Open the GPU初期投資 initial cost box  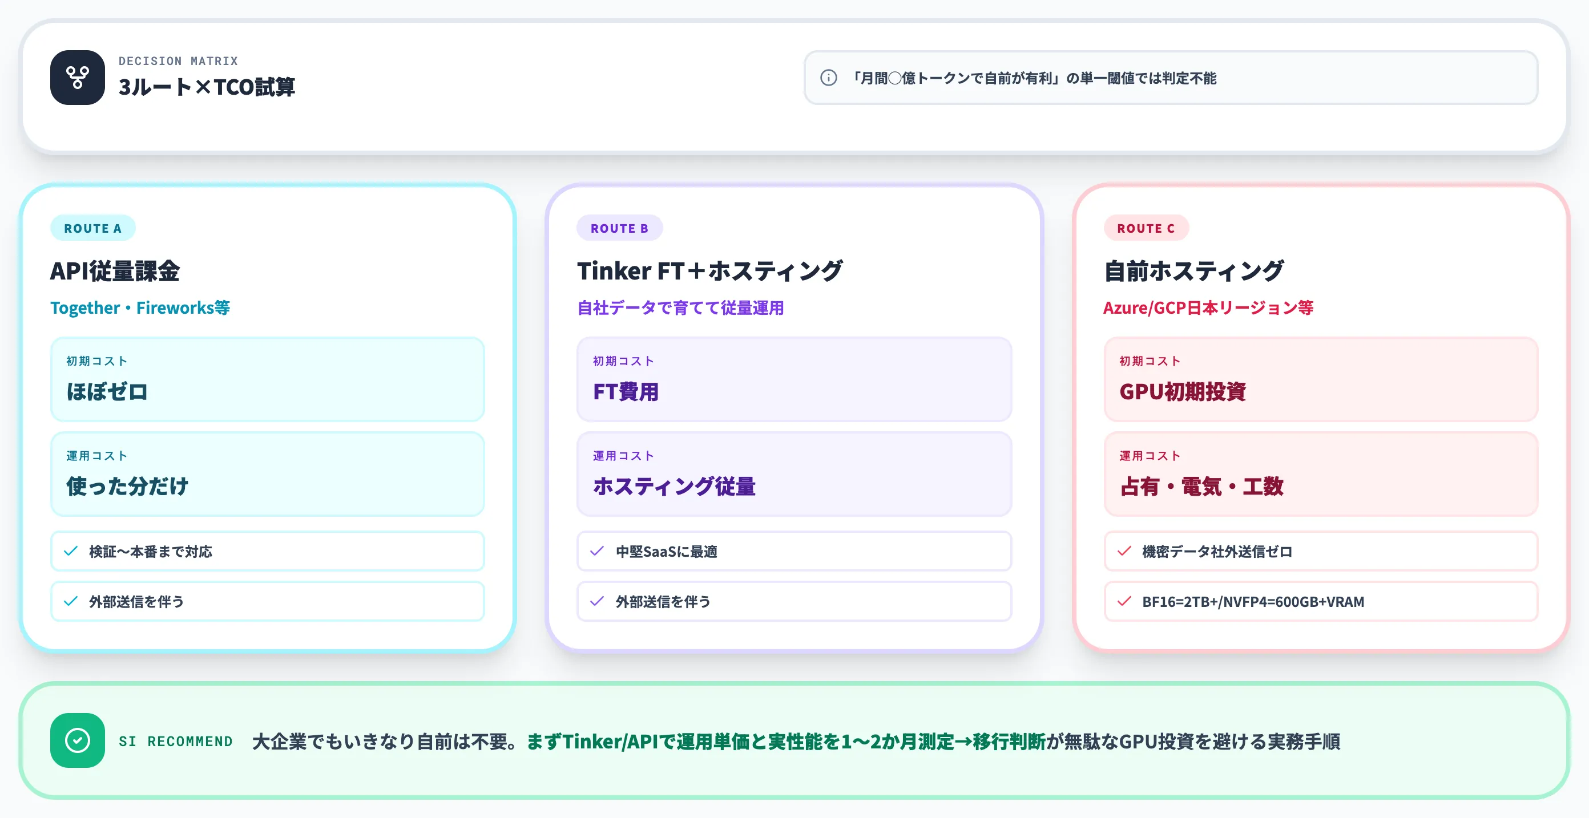tap(1321, 379)
